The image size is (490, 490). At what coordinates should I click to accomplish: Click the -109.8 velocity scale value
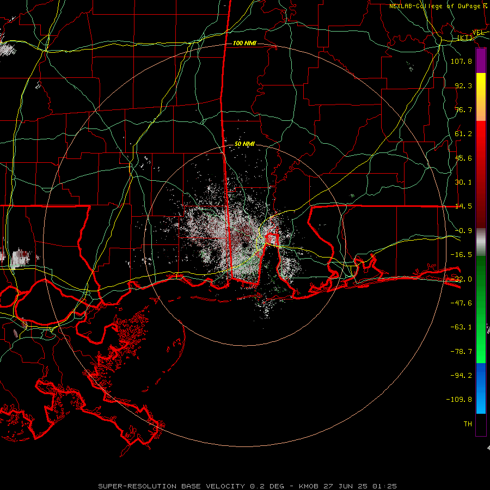pyautogui.click(x=459, y=400)
